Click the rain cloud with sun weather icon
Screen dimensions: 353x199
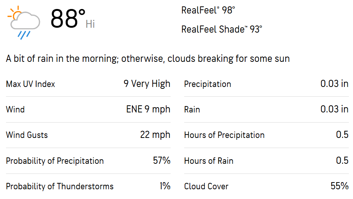click(24, 22)
